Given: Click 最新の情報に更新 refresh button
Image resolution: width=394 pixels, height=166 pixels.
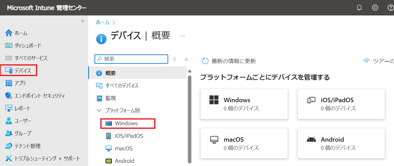Looking at the screenshot, I should [229, 61].
